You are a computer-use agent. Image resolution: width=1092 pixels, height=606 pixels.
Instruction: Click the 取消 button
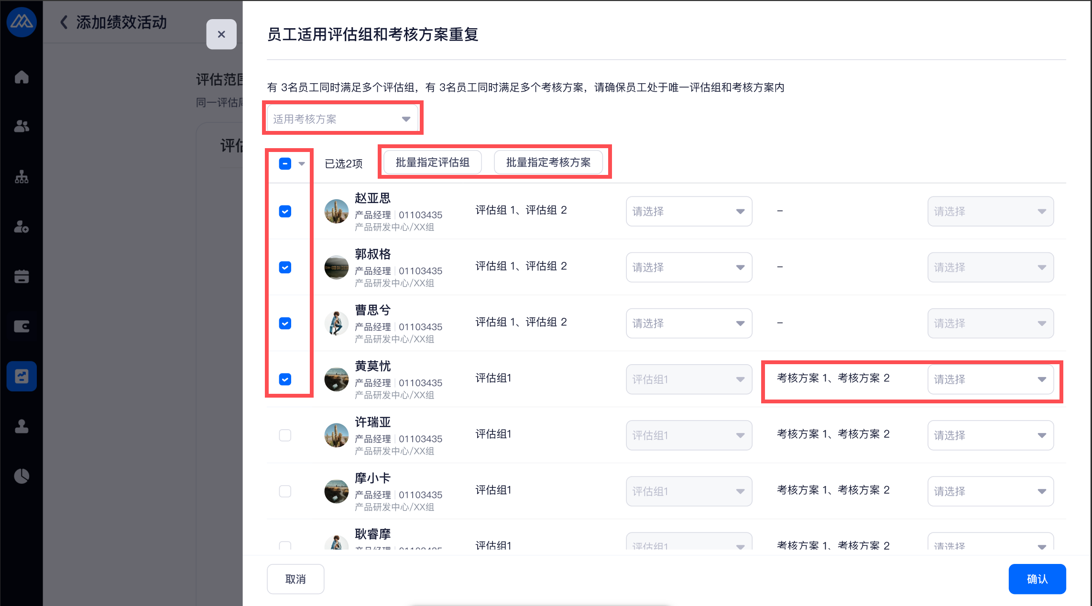295,579
